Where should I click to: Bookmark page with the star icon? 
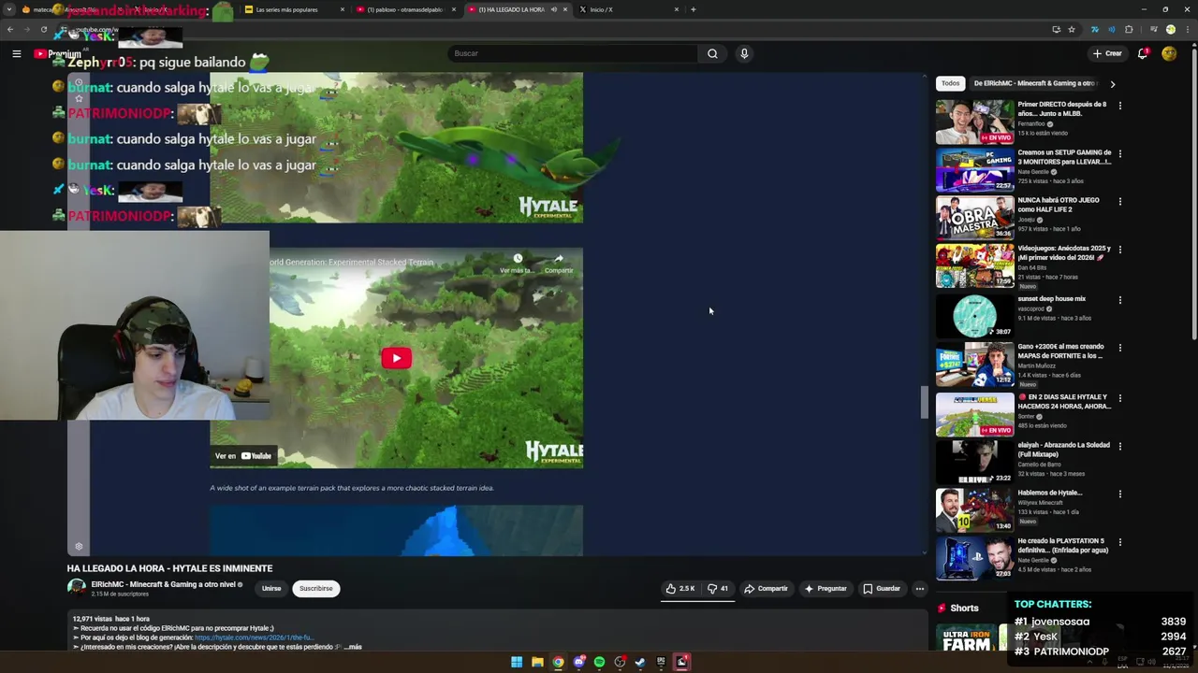1072,30
